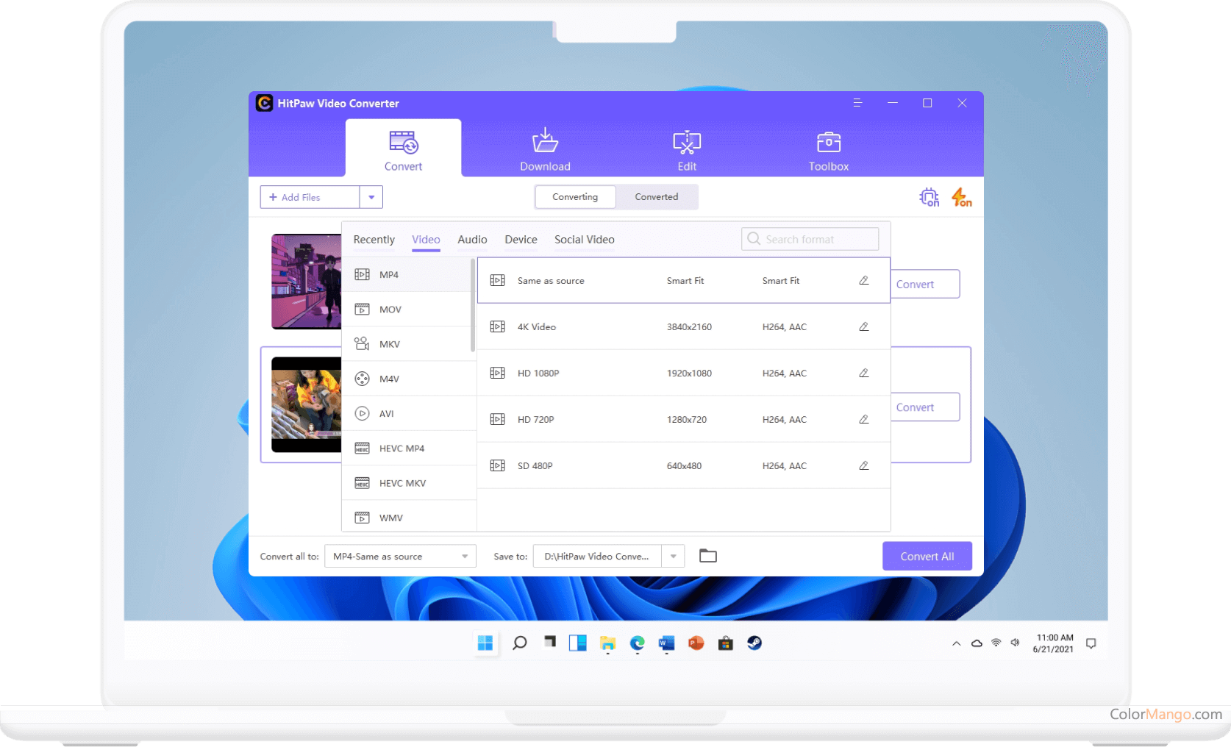The height and width of the screenshot is (747, 1231).
Task: Choose MOV from the format list
Action: click(390, 310)
